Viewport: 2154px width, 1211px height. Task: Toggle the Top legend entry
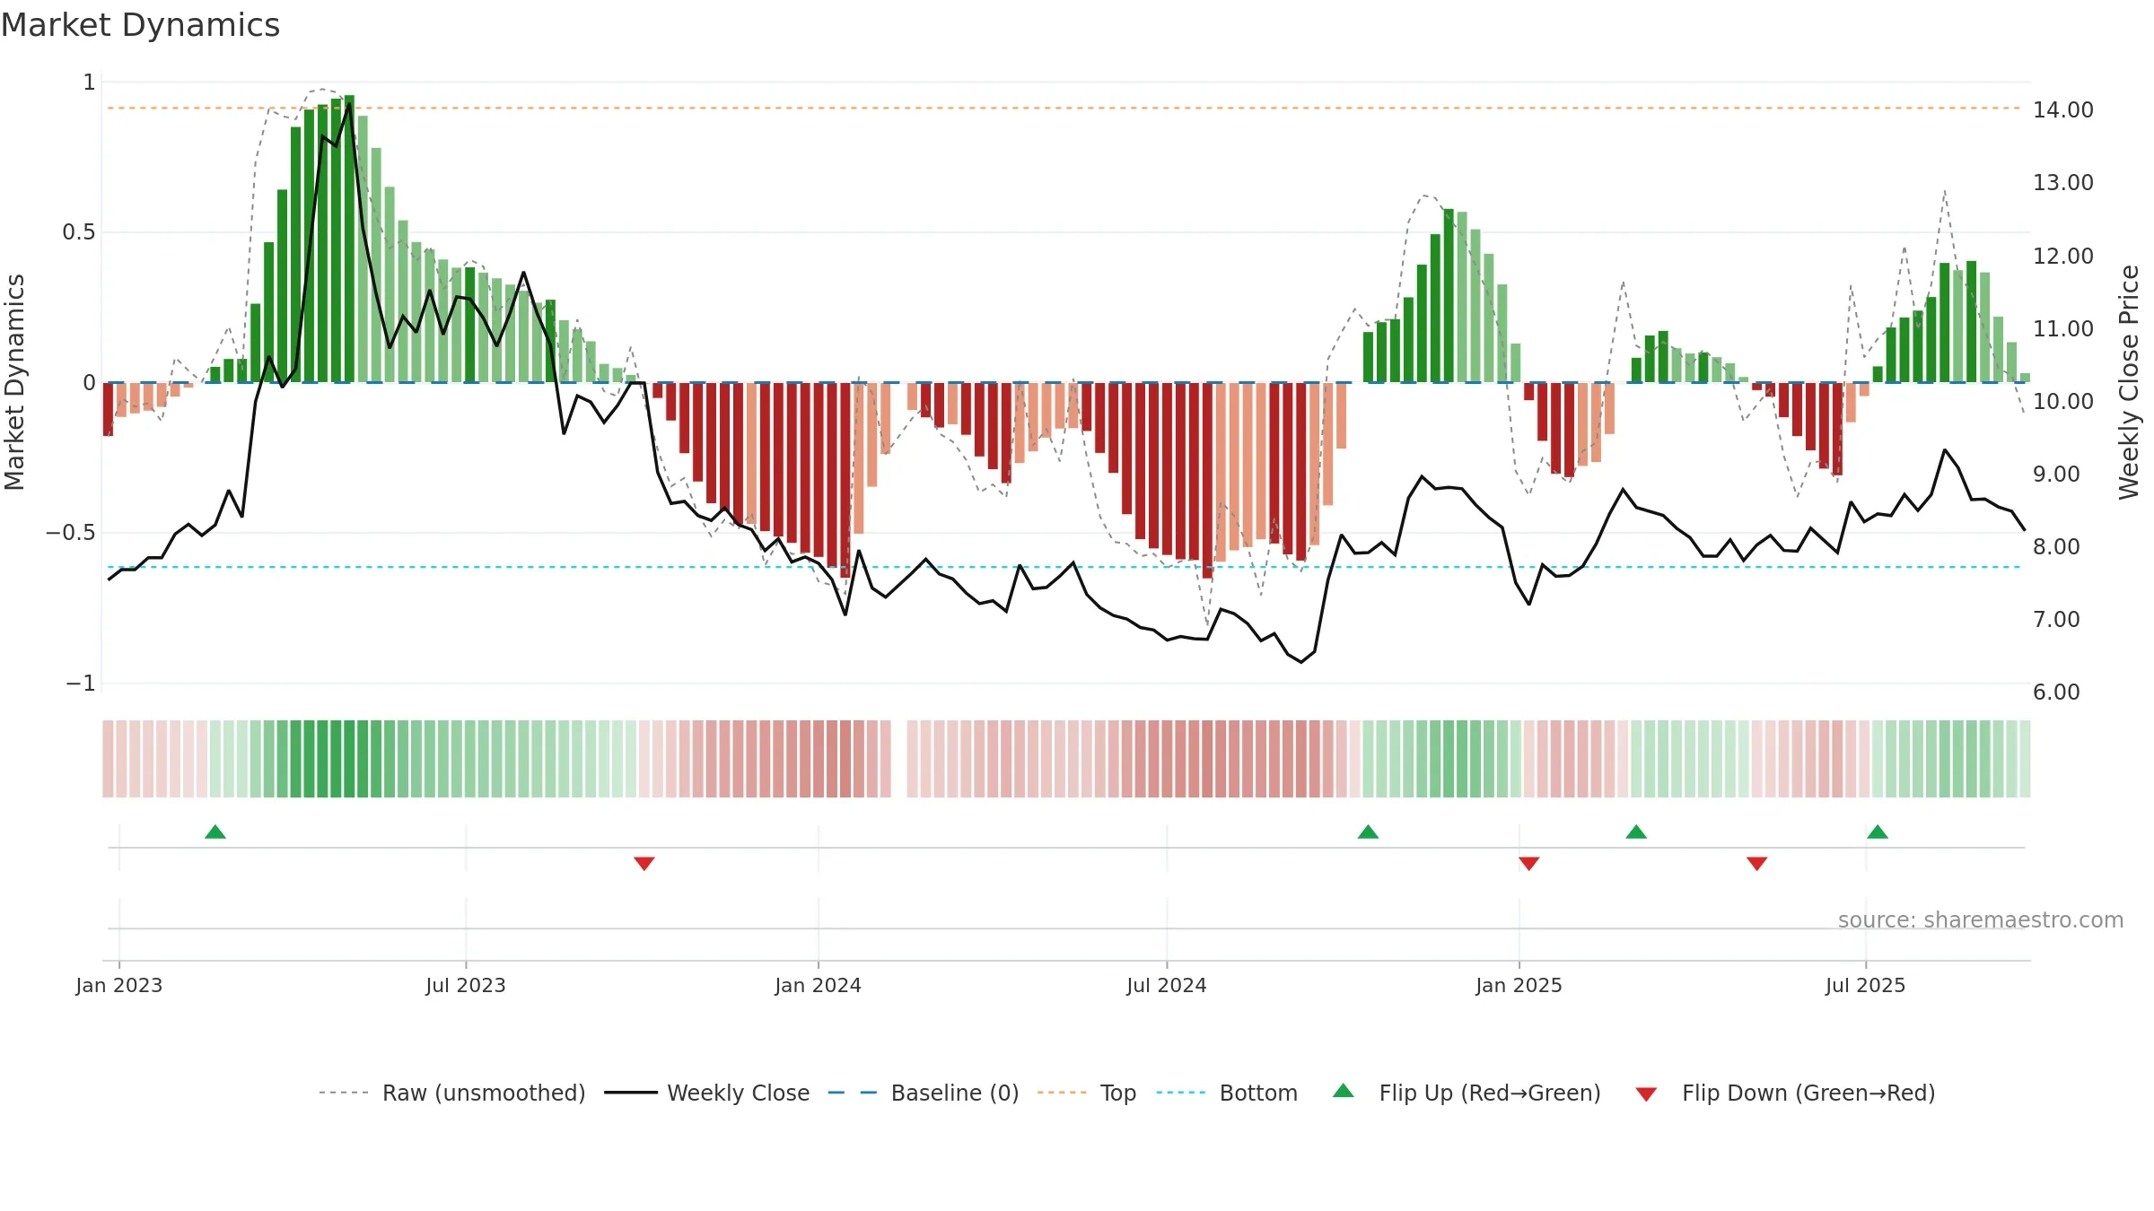(1086, 1093)
